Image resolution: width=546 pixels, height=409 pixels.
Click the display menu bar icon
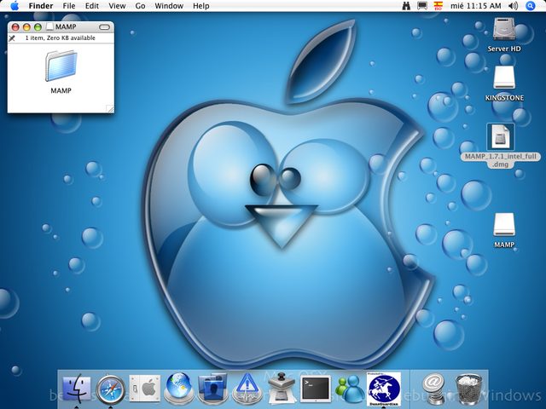tap(422, 6)
